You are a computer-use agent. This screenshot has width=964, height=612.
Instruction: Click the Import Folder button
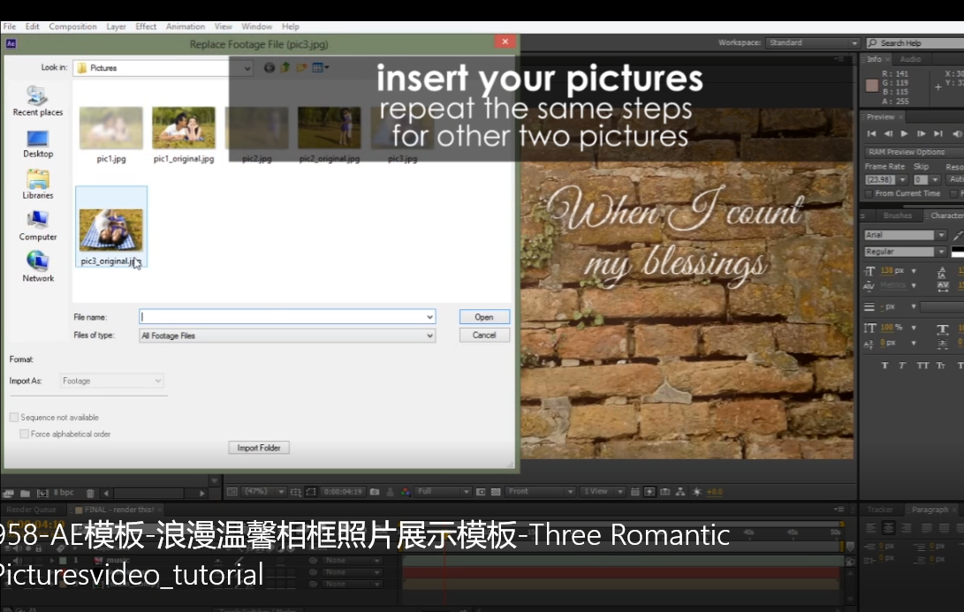[259, 448]
